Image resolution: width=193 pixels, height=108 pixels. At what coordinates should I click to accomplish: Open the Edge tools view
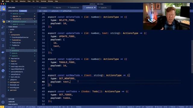coord(3,71)
